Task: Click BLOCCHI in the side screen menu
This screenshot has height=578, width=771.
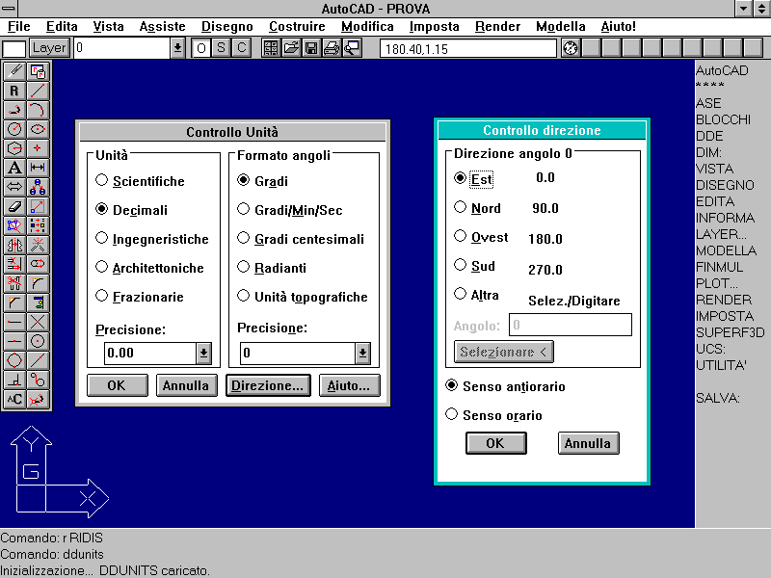Action: click(x=724, y=119)
